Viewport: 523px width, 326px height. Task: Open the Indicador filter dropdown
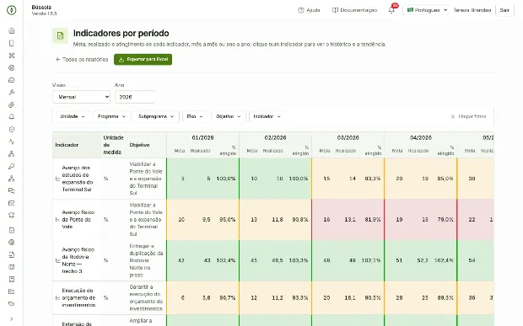267,116
